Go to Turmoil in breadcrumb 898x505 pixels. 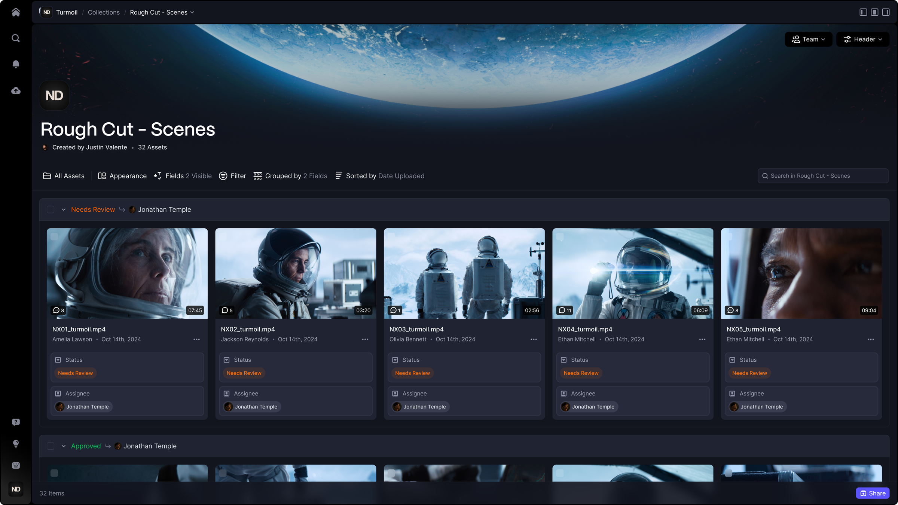coord(67,12)
